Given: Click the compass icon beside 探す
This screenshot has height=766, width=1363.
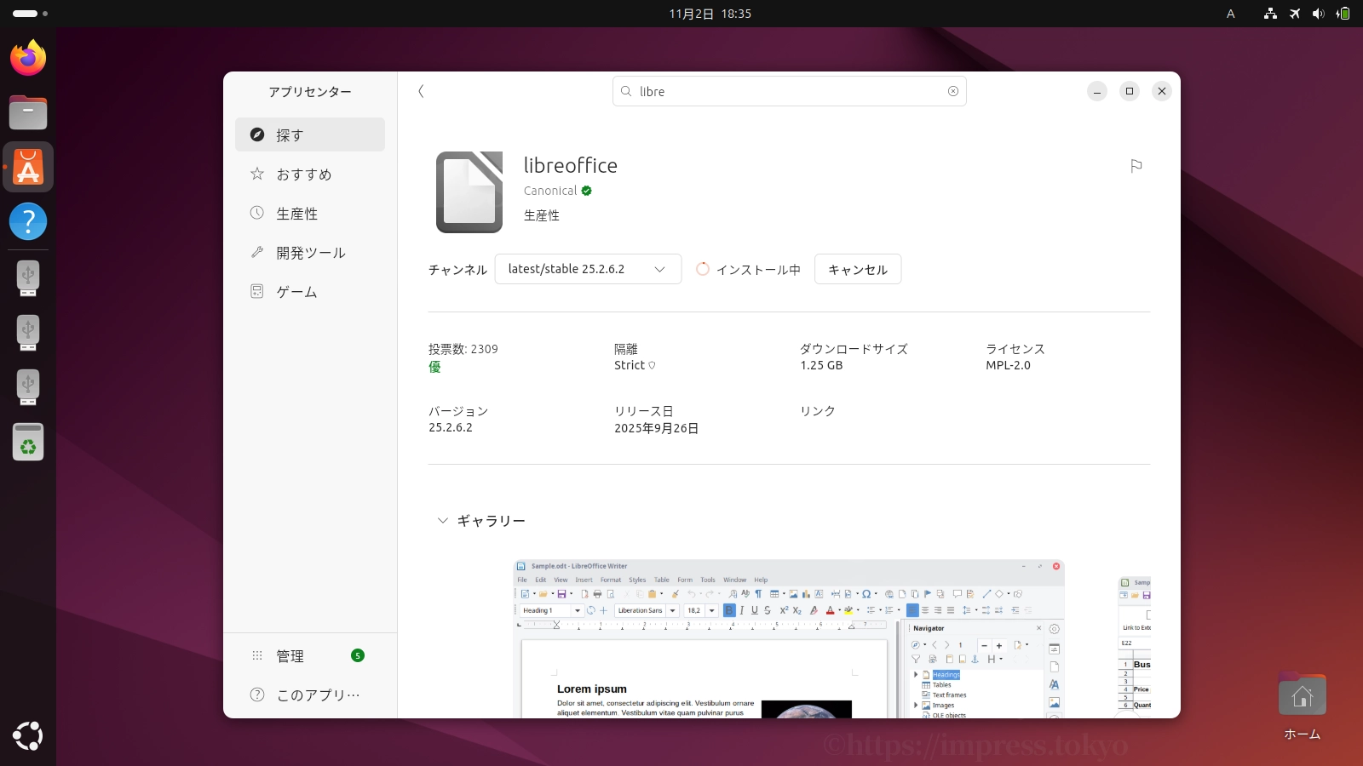Looking at the screenshot, I should pos(257,134).
